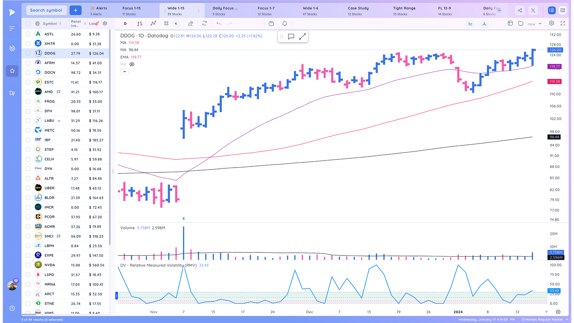
Task: Click the grid layout icon in the chart toolbar
Action: [x=166, y=24]
